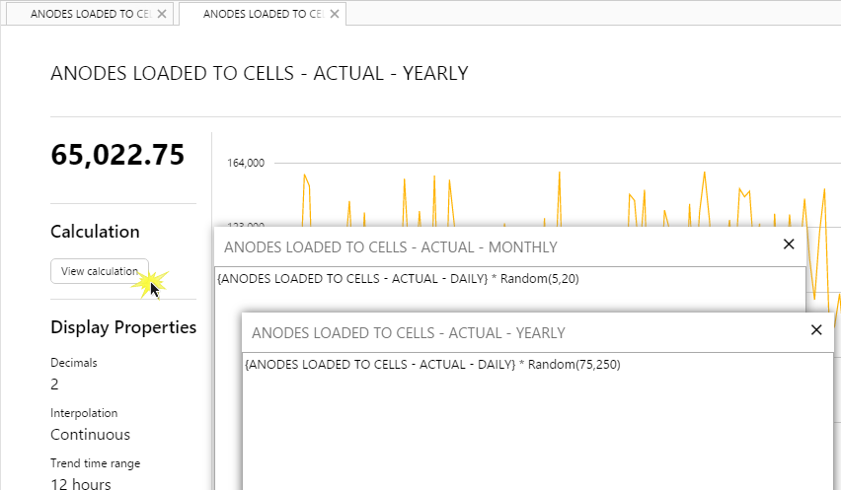
Task: Click the page heading ANODES LOADED TO CELLS - ACTUAL - YEARLY
Action: (x=259, y=73)
